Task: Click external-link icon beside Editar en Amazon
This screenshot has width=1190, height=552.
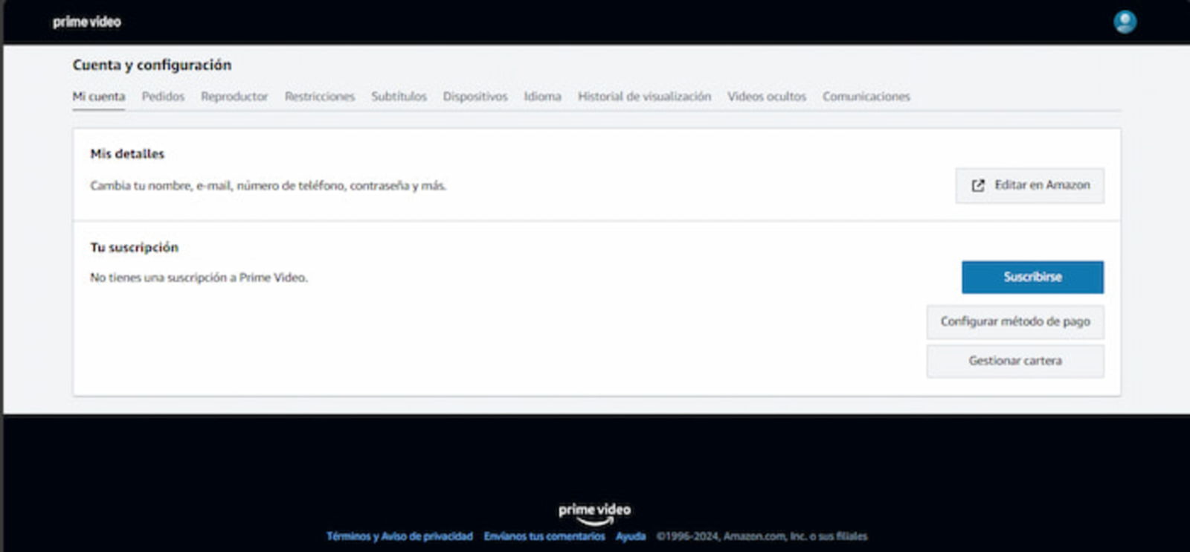Action: (978, 185)
